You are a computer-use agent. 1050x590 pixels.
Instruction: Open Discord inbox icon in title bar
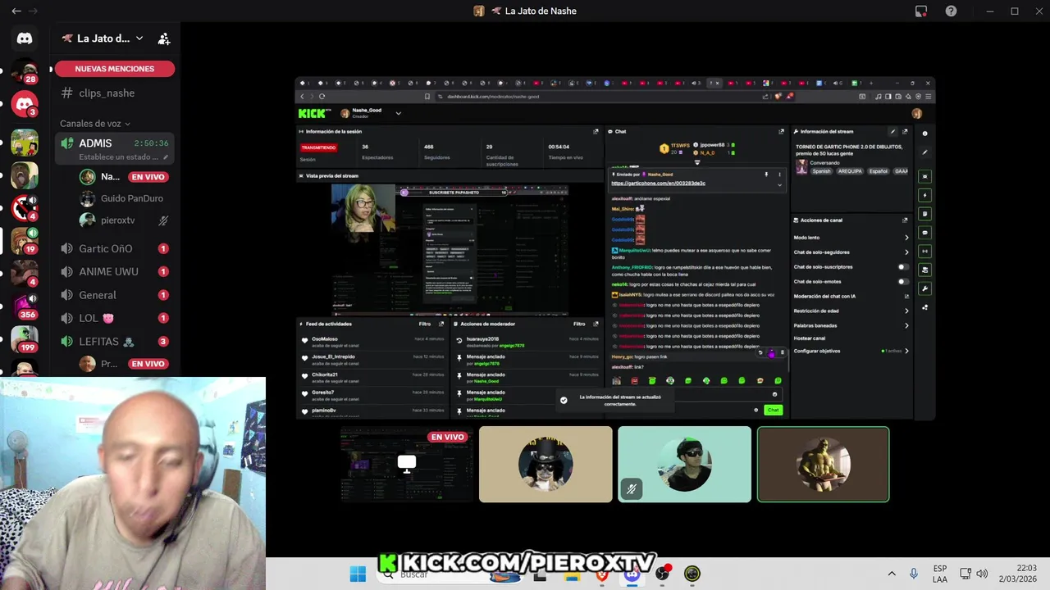(x=921, y=11)
